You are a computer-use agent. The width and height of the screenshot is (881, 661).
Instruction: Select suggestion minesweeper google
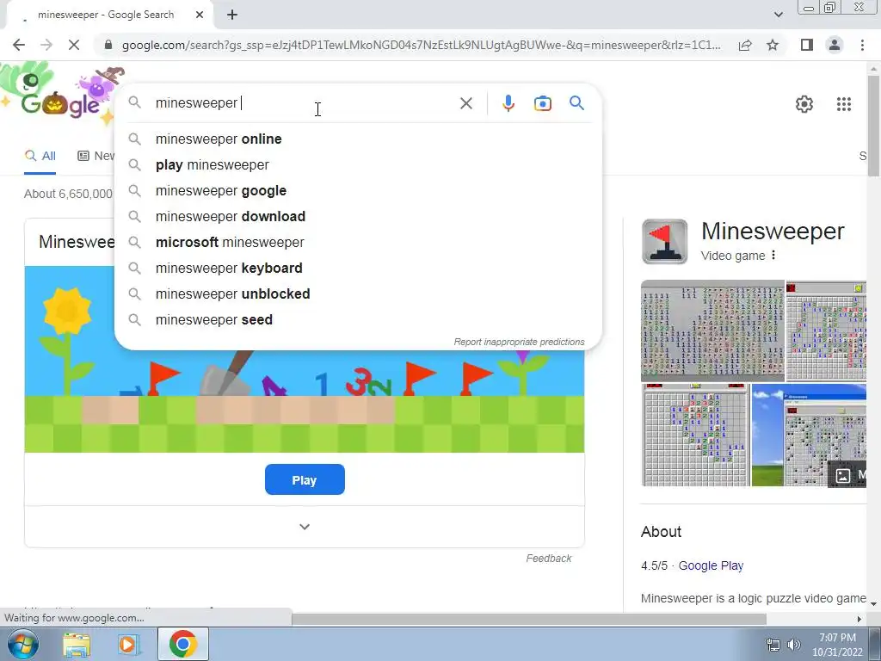coord(359,190)
